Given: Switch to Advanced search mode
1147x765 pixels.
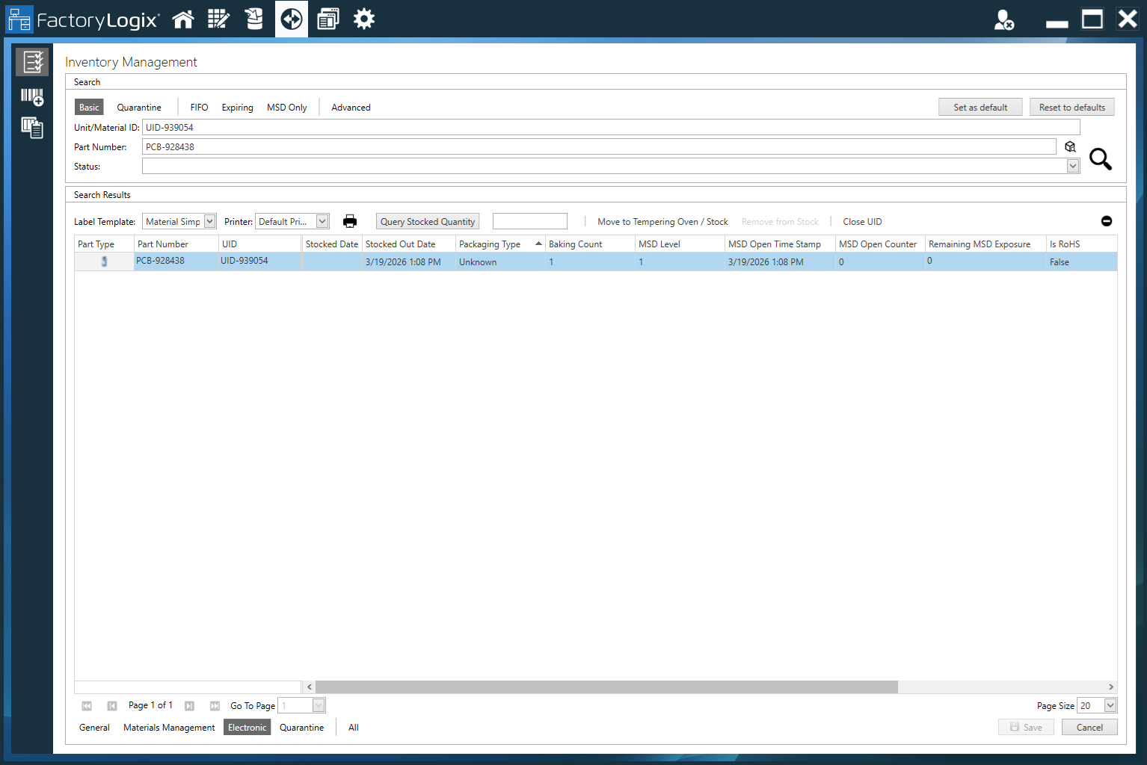Looking at the screenshot, I should pyautogui.click(x=350, y=107).
